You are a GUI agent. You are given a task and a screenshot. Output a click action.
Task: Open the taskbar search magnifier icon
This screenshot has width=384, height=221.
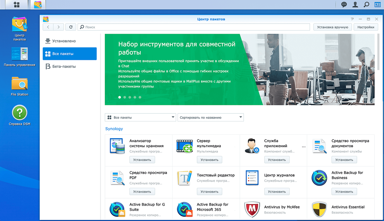pos(366,4)
